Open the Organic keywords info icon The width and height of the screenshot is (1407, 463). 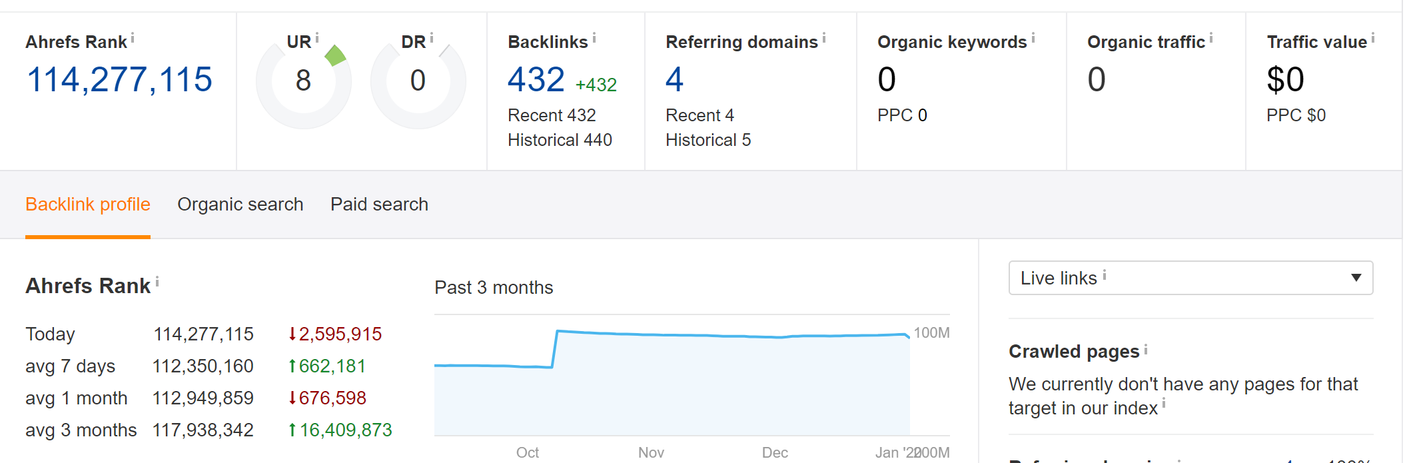point(1033,38)
